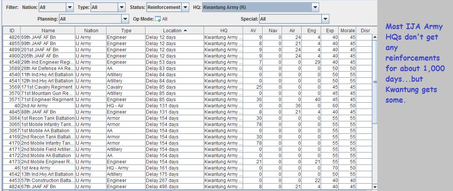
Task: Select the 12th Ind.Hvy.Art Battalion row
Action: pos(187,81)
